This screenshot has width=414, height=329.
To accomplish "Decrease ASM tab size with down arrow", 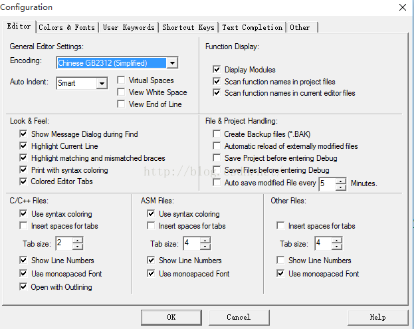I will click(x=205, y=247).
